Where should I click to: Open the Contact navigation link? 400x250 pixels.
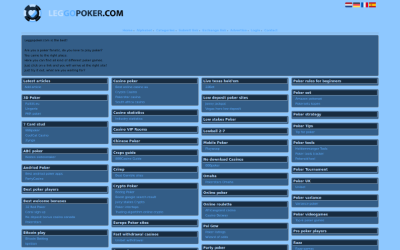coord(271,31)
